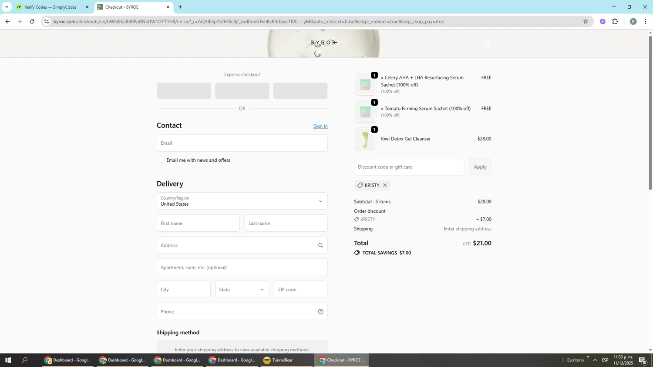Screen dimensions: 653x367
Task: Open the Country/Region dropdown
Action: tap(242, 201)
